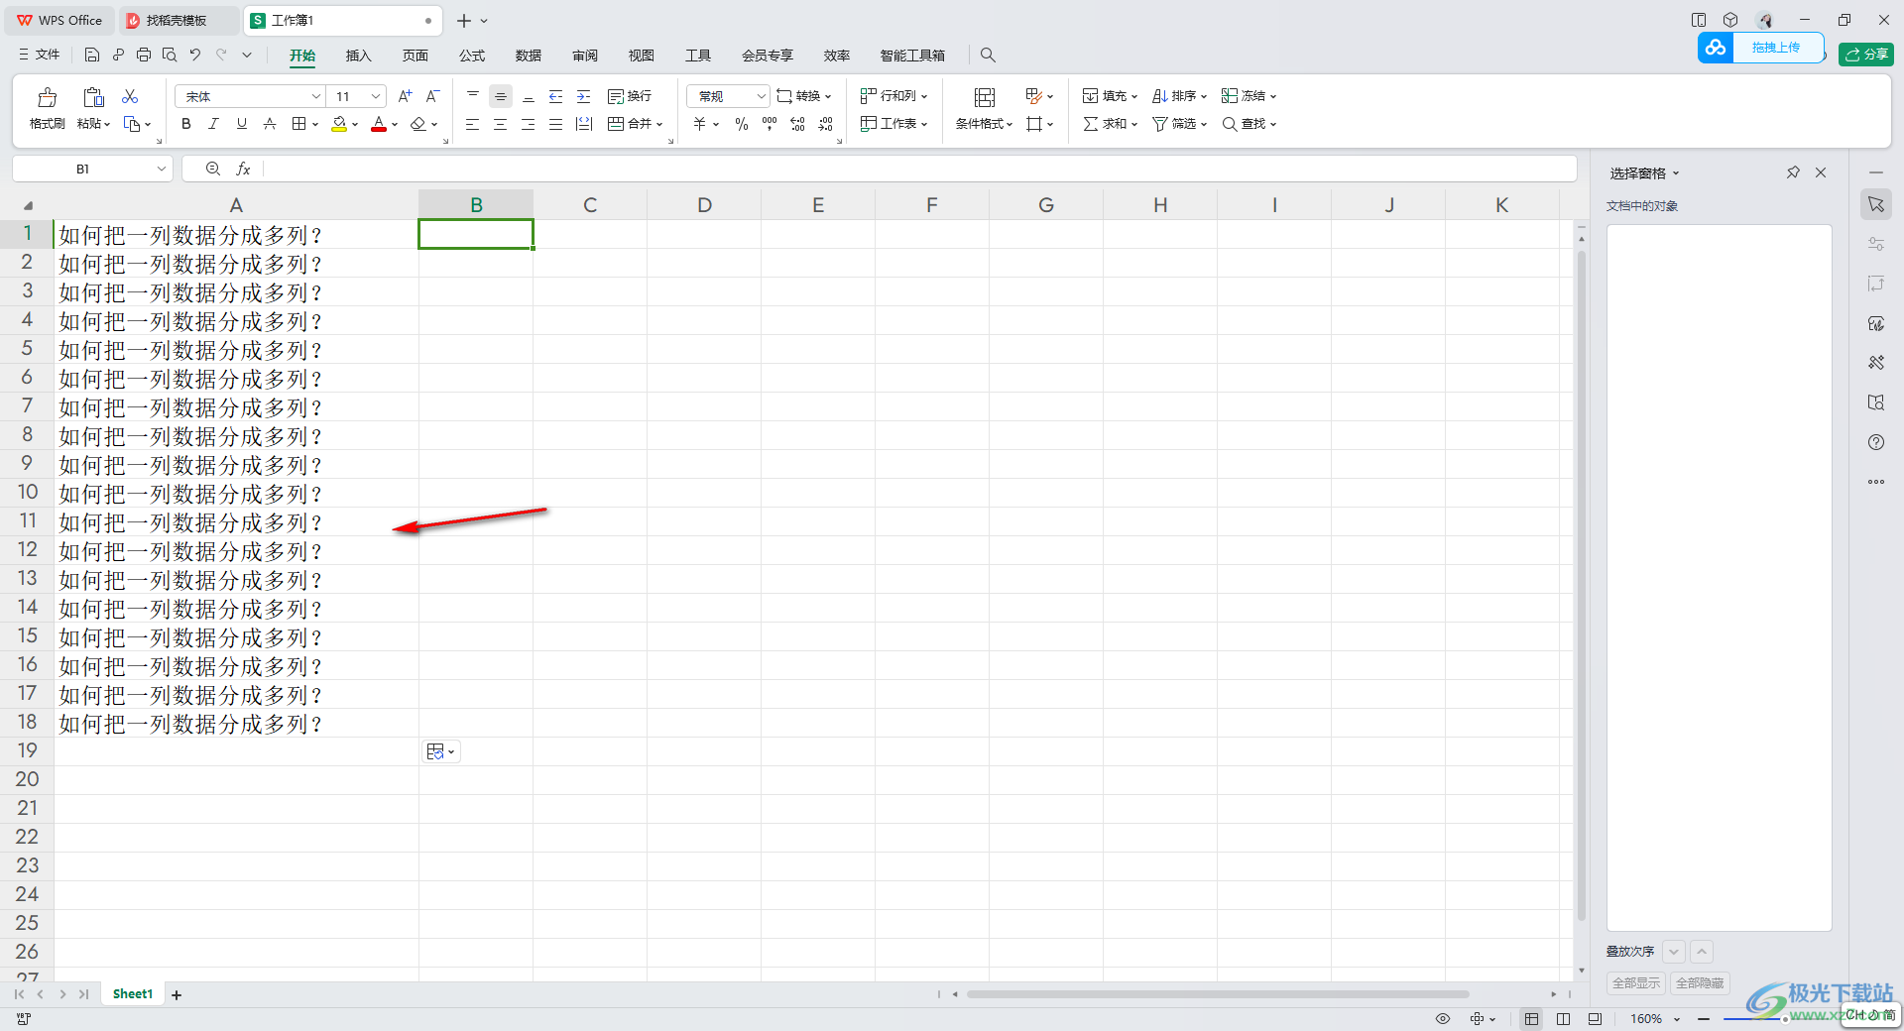Click the search magnifier icon in the ribbon
Screen dimensions: 1904x1031
pos(988,56)
